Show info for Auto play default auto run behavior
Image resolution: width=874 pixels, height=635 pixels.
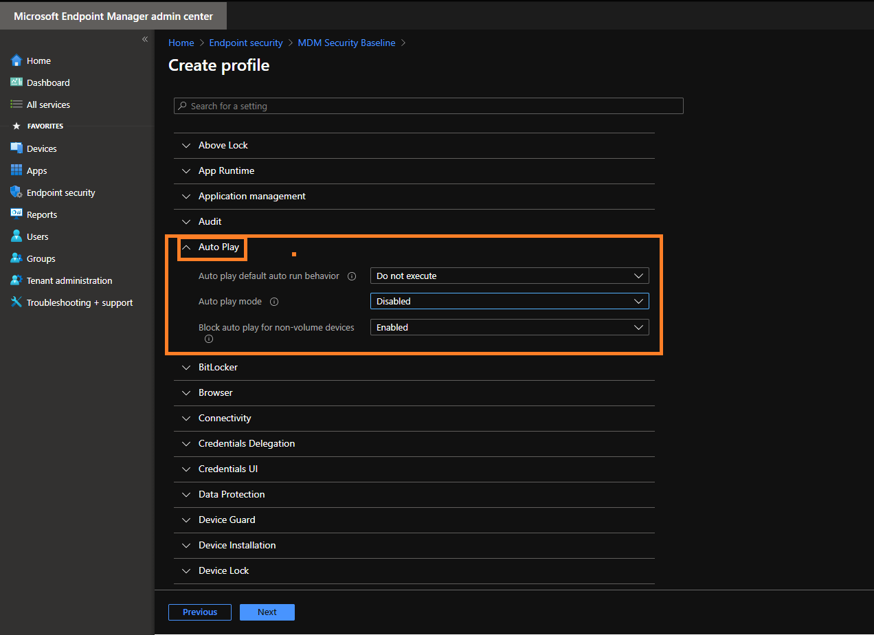pyautogui.click(x=352, y=276)
